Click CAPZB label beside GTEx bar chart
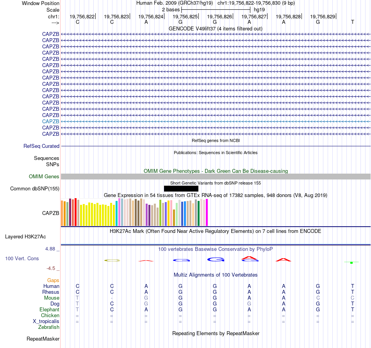Viewport: 371px width, 348px height. pyautogui.click(x=51, y=213)
